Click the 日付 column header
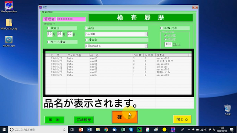The height and width of the screenshot is (133, 237). point(58,55)
